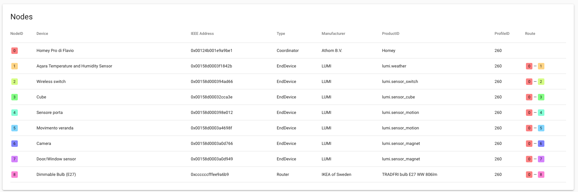Click the NodeID column badge for Camera

[14, 144]
